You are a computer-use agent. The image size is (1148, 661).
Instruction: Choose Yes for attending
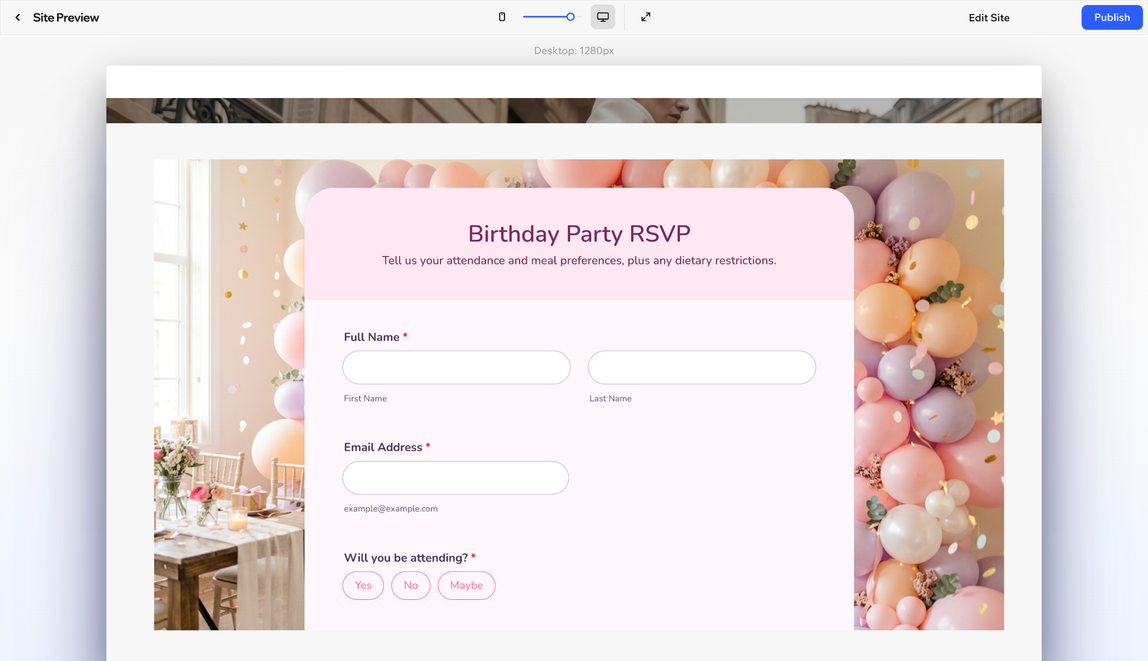pyautogui.click(x=363, y=585)
